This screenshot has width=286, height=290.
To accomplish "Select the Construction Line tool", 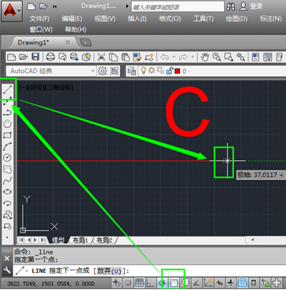I will pos(7,101).
